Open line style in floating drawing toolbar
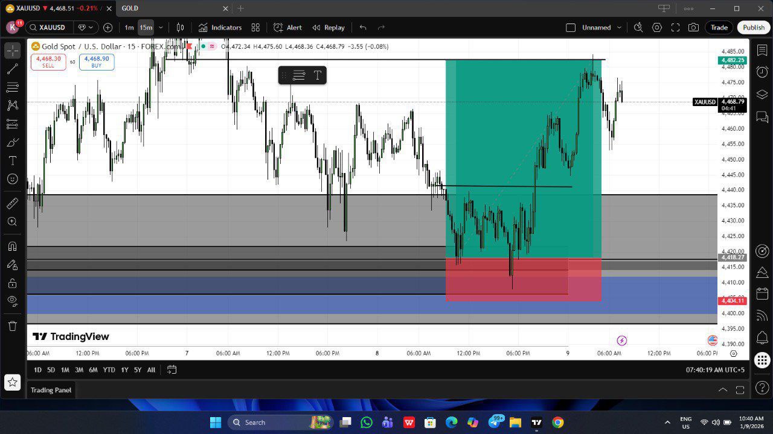 point(298,75)
